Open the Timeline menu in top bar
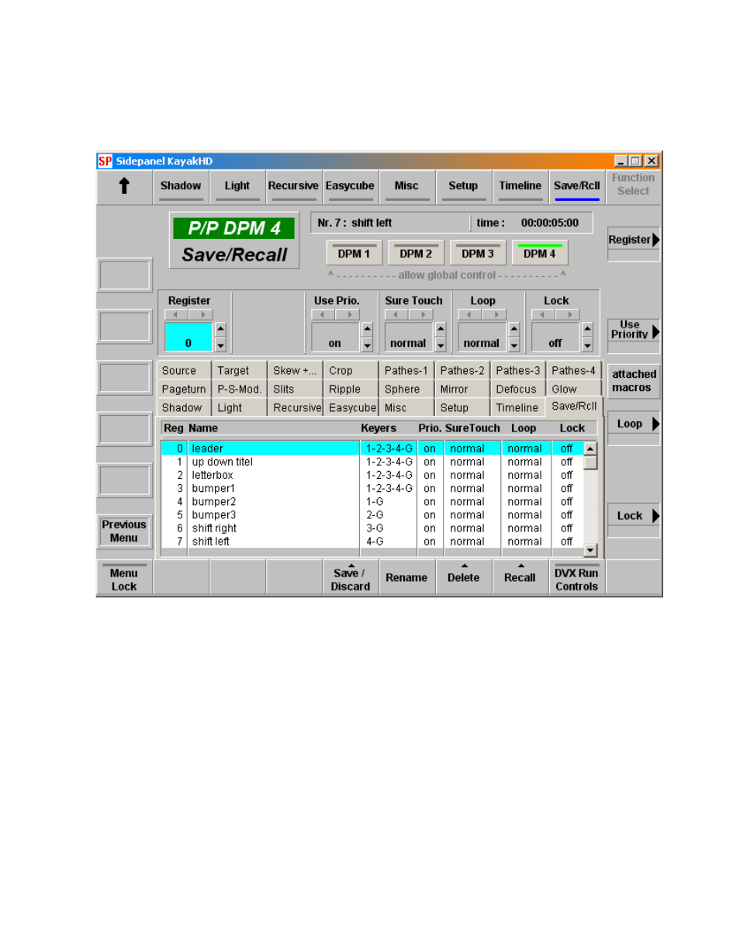Image resolution: width=740 pixels, height=952 pixels. click(x=520, y=188)
